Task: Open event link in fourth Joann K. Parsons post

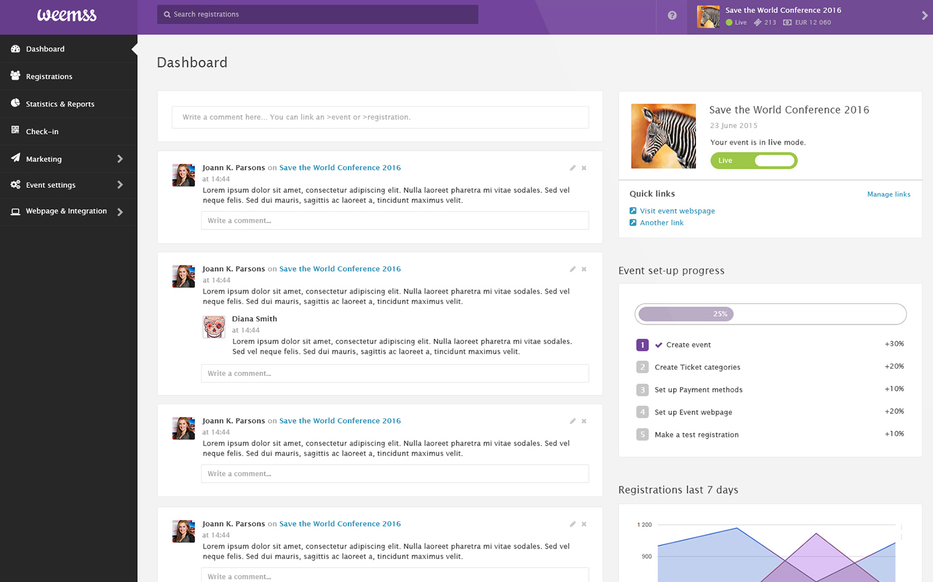Action: pyautogui.click(x=340, y=524)
